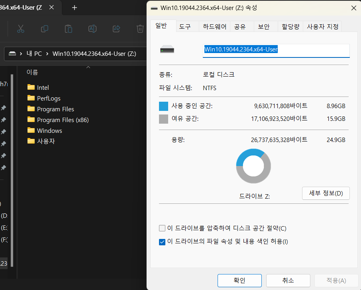
Task: Click the Rename icon in Explorer toolbar
Action: pos(92,29)
